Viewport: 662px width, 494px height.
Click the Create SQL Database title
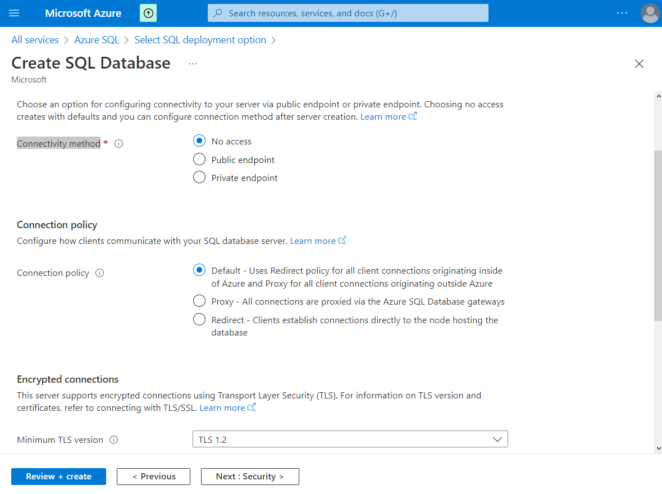point(91,63)
